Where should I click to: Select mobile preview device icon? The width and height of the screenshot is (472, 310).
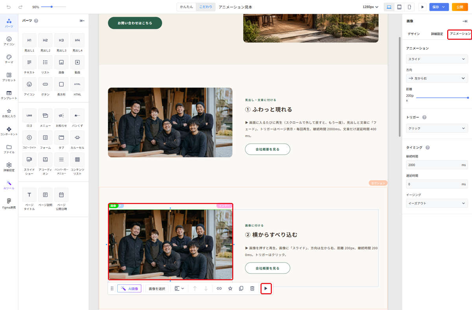409,7
